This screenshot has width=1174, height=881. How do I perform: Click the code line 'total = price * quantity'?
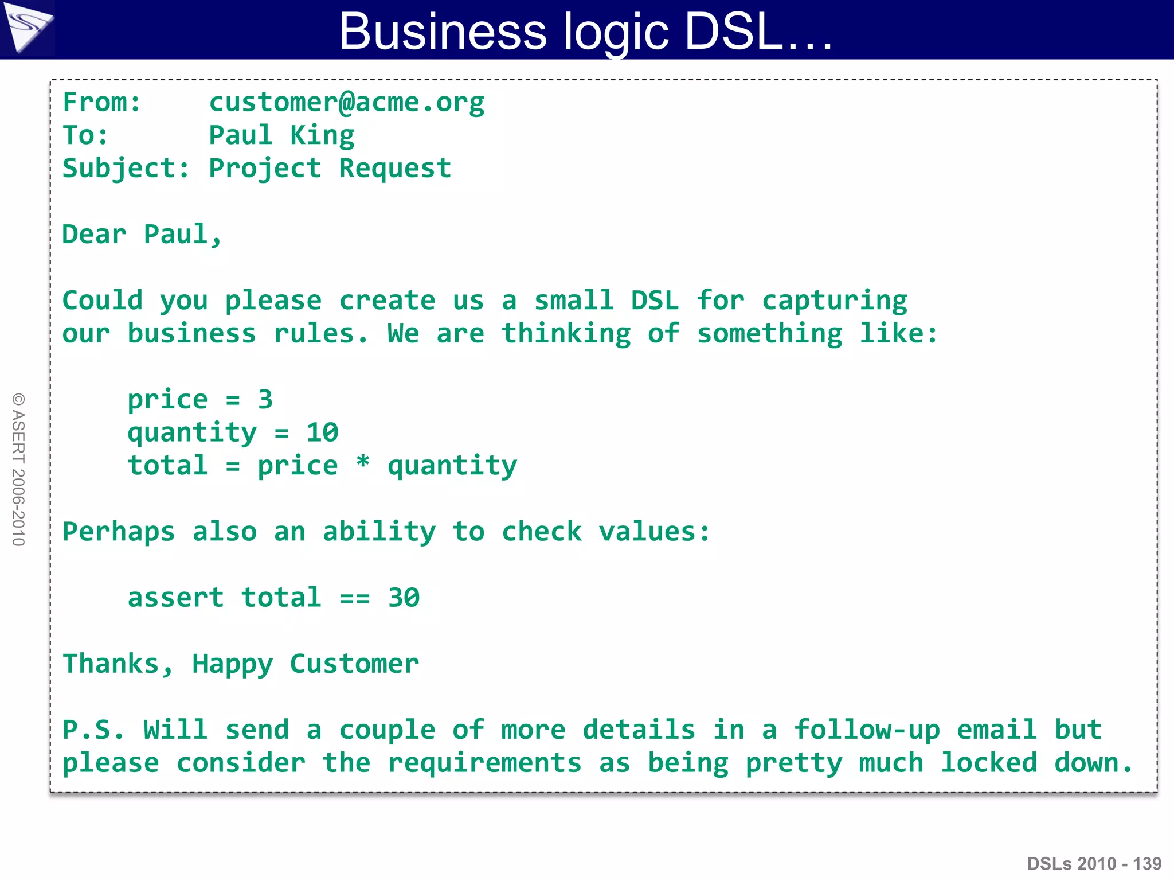(x=322, y=466)
